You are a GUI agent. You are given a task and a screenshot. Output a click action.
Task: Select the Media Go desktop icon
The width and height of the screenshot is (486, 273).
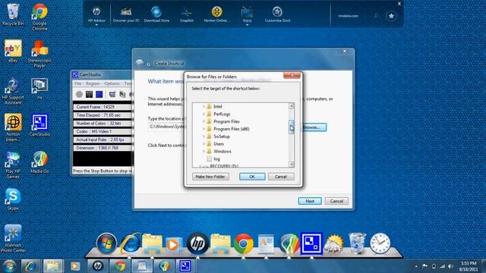pyautogui.click(x=39, y=162)
